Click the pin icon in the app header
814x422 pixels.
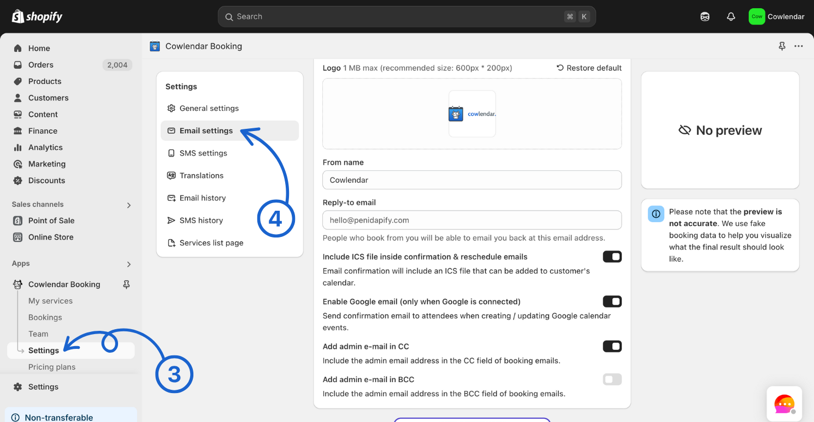782,46
